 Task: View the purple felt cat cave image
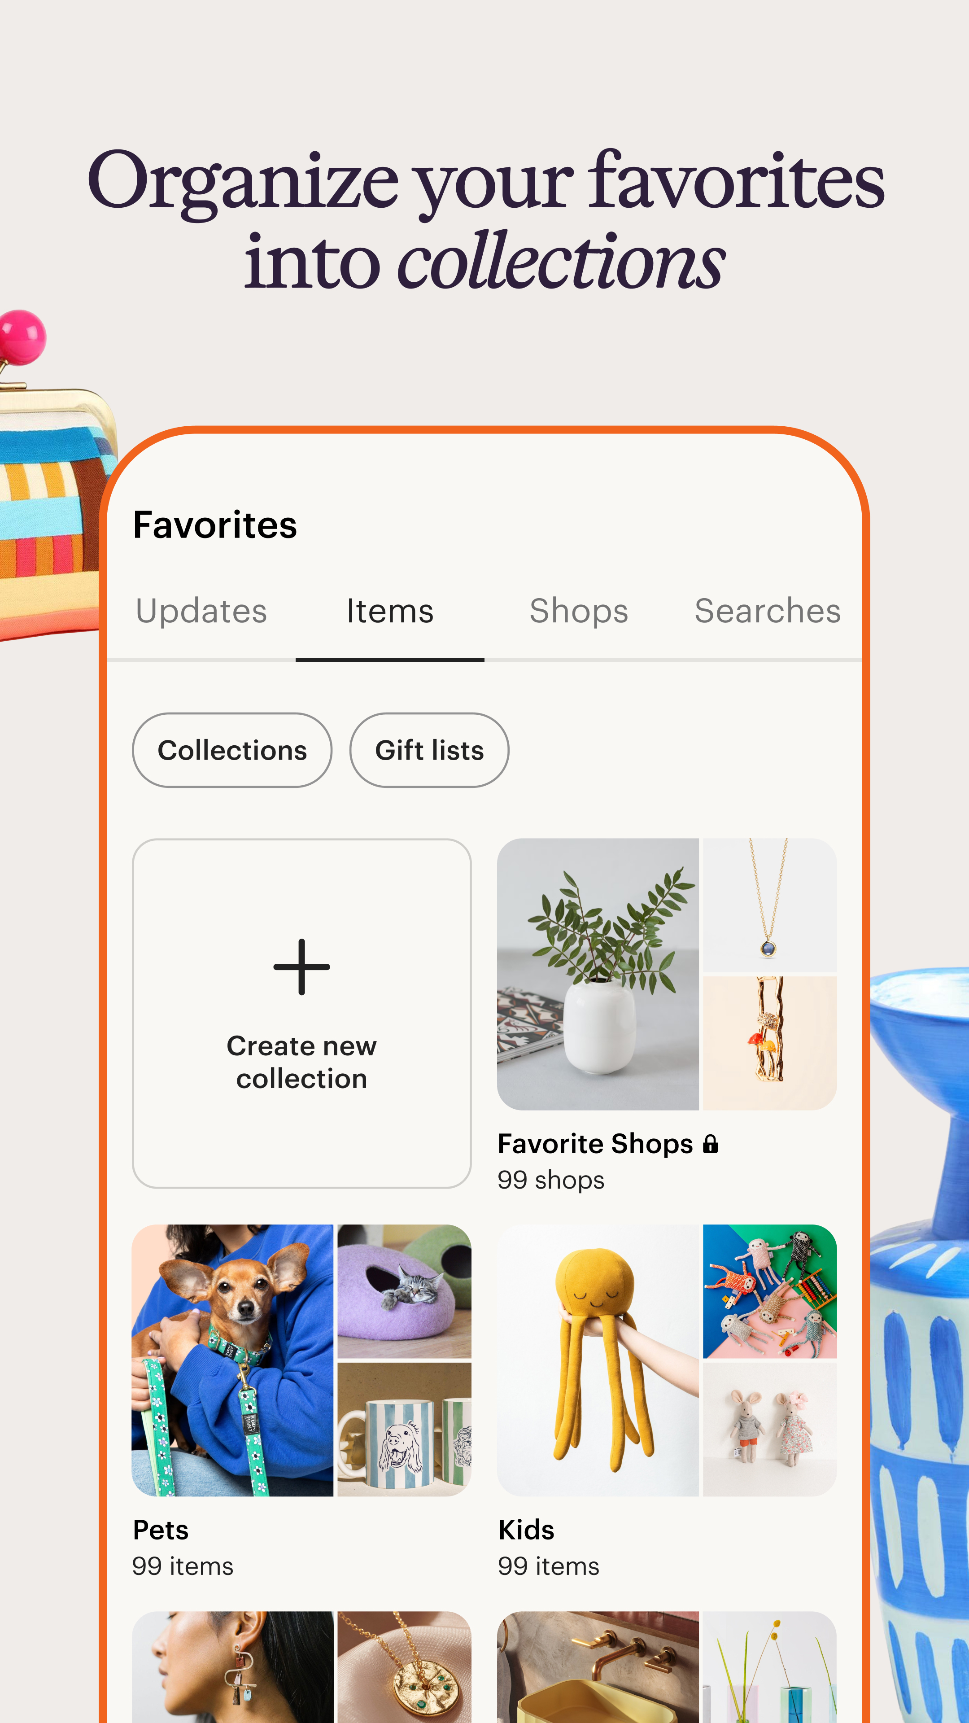(x=404, y=1292)
